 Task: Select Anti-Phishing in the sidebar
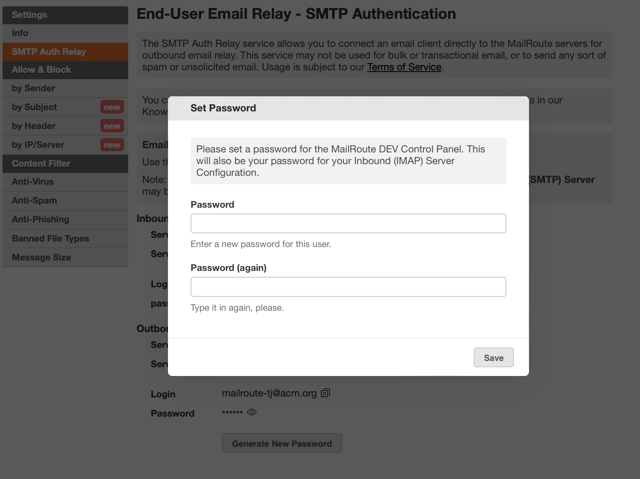coord(41,219)
